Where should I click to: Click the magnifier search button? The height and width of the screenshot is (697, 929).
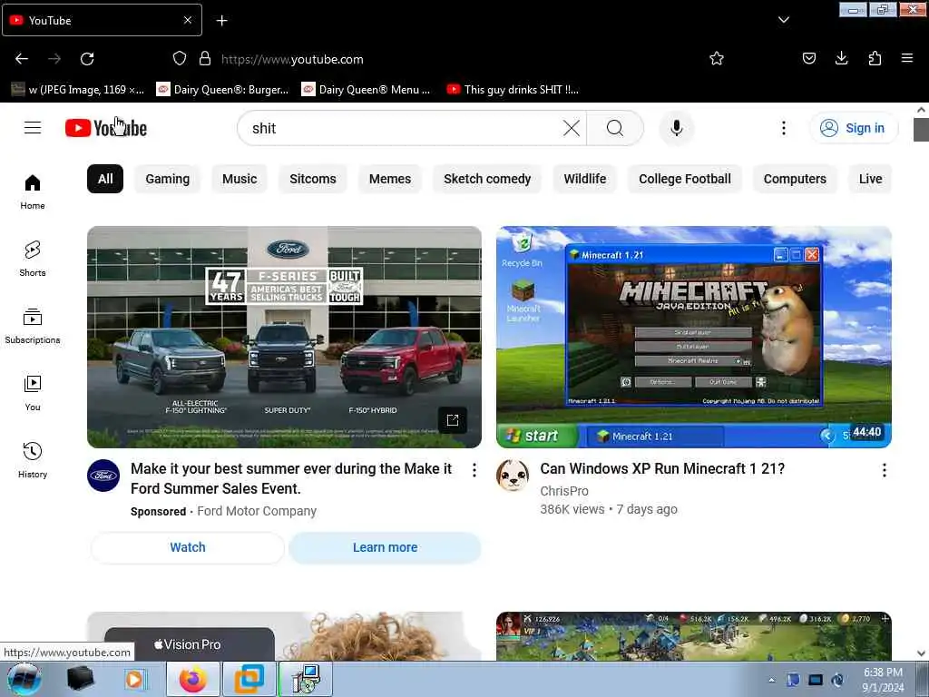614,128
